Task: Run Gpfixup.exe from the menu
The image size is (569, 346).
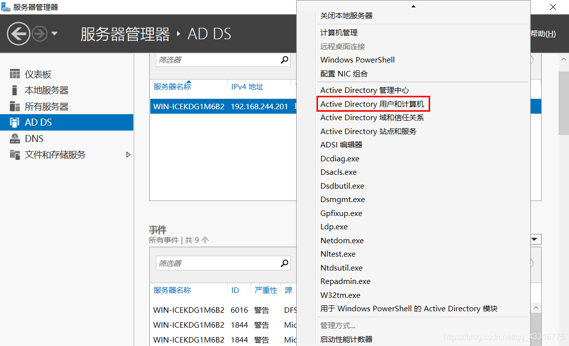Action: (341, 213)
